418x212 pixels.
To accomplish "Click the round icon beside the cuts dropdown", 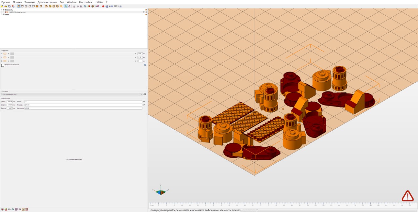I will (145, 94).
